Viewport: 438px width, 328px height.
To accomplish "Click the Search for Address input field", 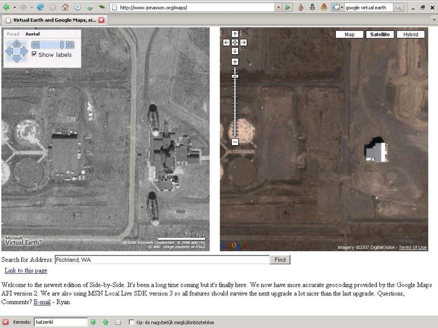I will (162, 260).
